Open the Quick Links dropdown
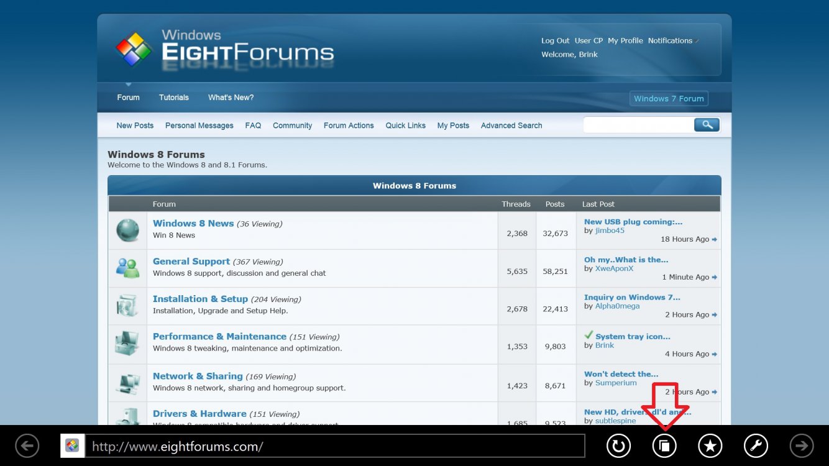 pos(405,126)
